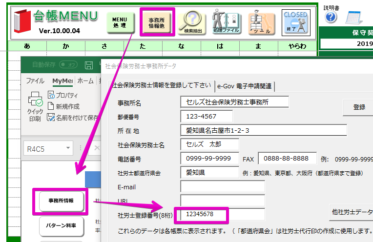Select the あ index column
Image resolution: width=373 pixels, height=242 pixels.
coord(27,46)
